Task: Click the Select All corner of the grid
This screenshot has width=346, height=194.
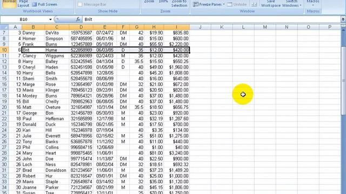Action: [x=4, y=27]
